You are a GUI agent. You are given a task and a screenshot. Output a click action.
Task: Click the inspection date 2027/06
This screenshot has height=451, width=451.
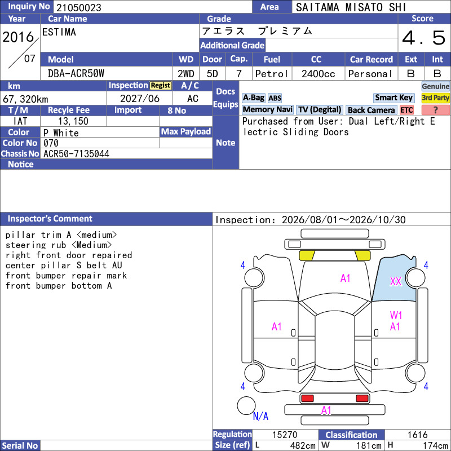(139, 99)
